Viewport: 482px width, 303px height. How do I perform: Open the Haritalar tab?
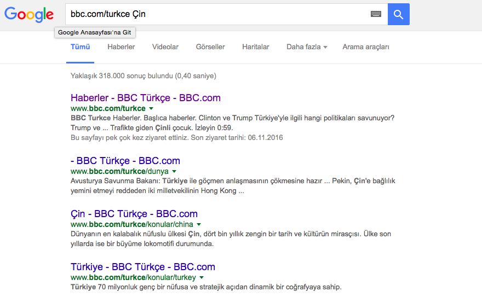pyautogui.click(x=256, y=46)
